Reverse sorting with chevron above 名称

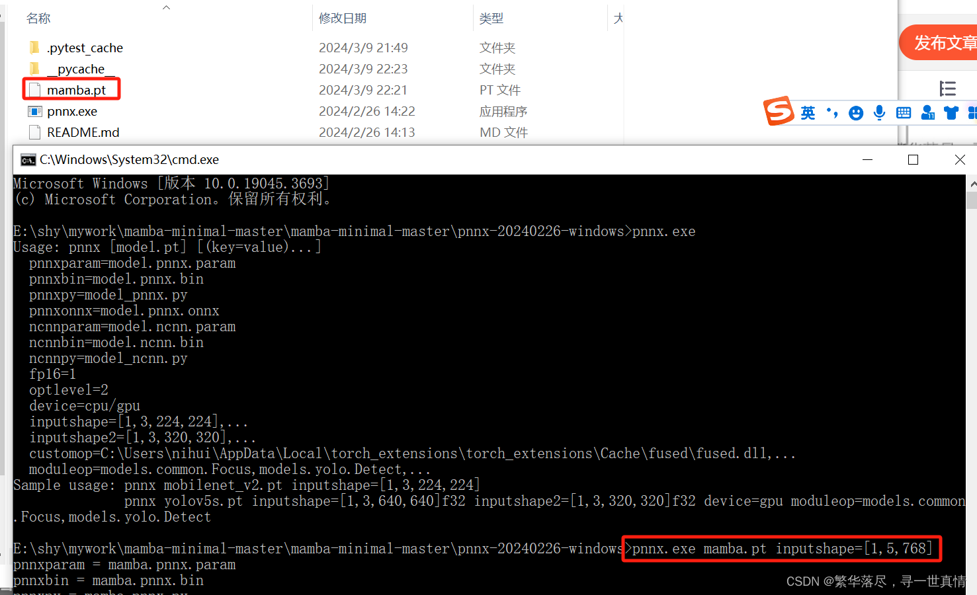click(x=166, y=7)
